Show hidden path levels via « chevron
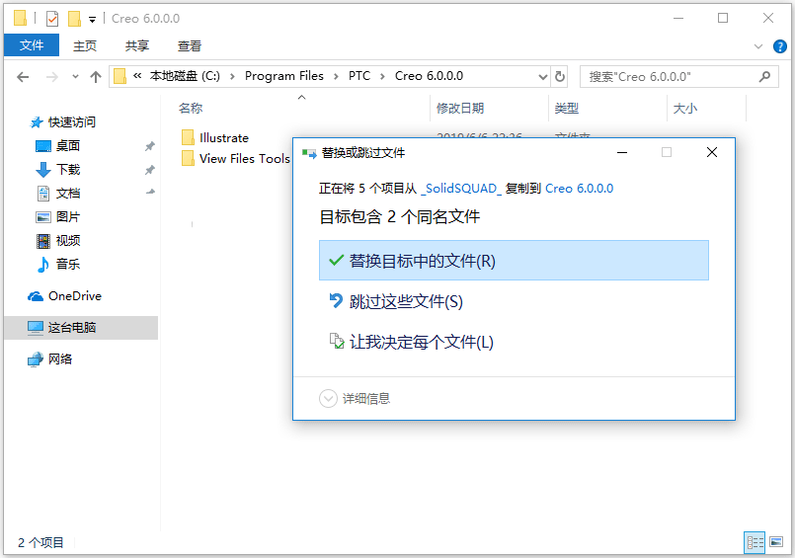The width and height of the screenshot is (795, 558). pyautogui.click(x=137, y=76)
